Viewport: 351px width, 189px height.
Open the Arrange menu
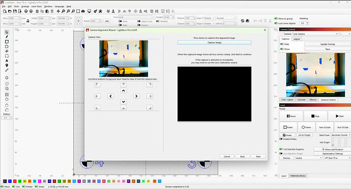click(x=25, y=7)
